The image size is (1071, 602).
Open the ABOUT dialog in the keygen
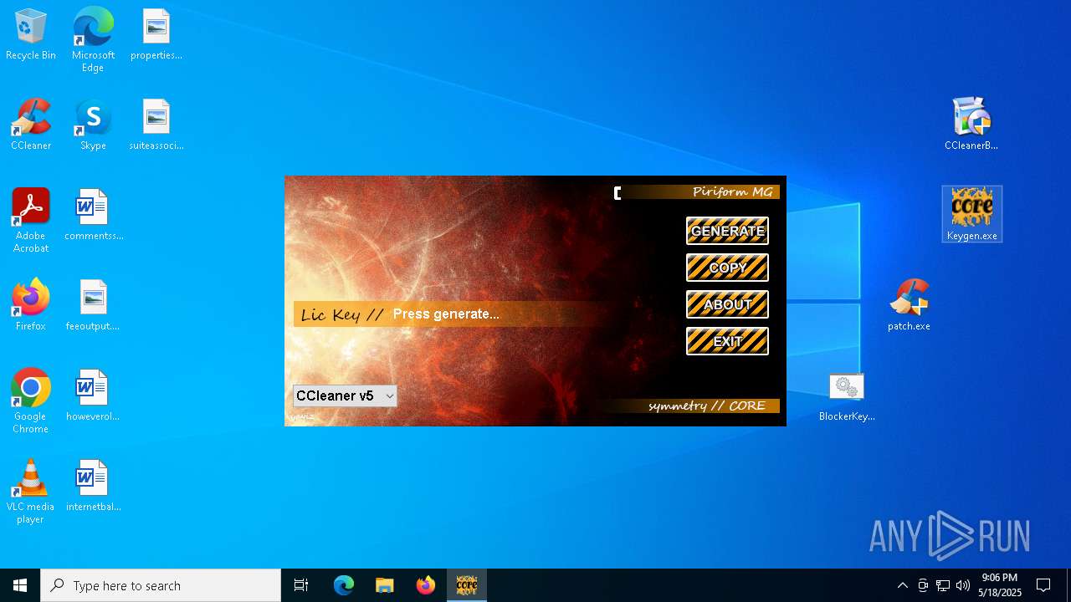727,304
